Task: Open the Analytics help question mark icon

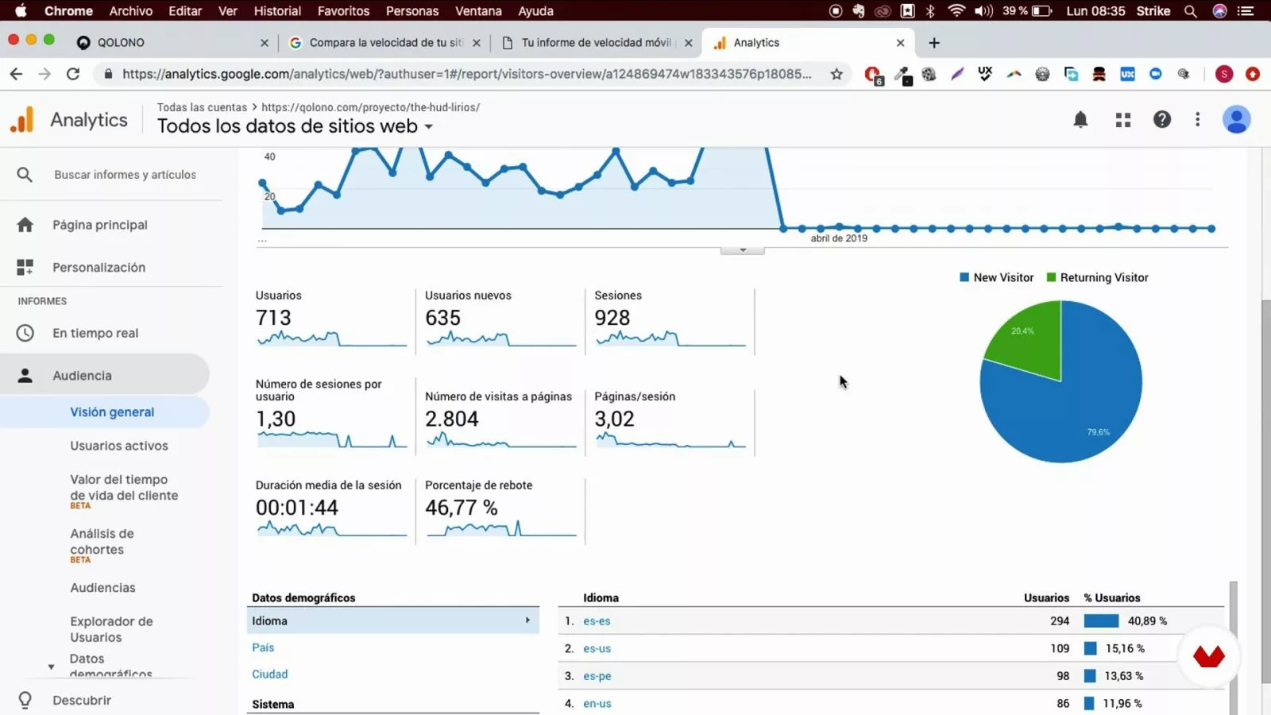Action: (1161, 120)
